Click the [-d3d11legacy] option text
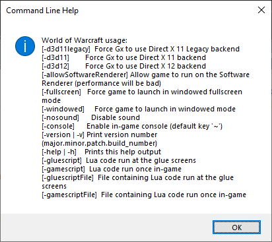This screenshot has width=272, height=242. 66,49
